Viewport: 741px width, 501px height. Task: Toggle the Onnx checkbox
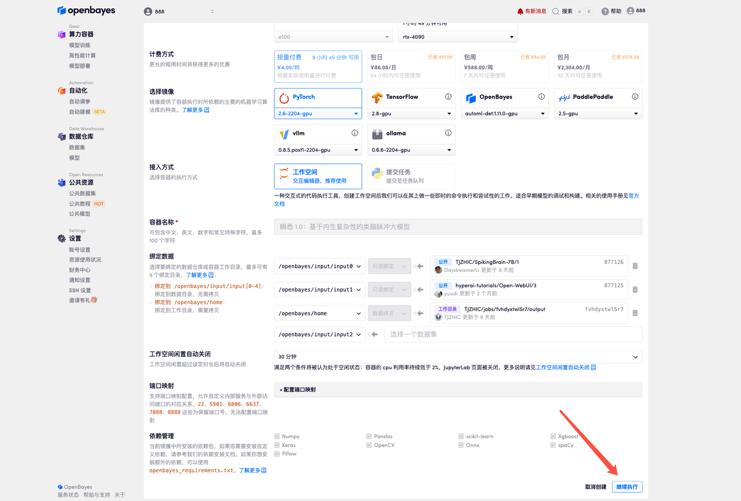click(x=461, y=445)
